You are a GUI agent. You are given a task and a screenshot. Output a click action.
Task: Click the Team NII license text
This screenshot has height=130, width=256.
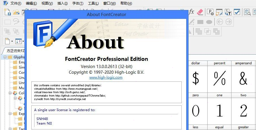click(44, 123)
